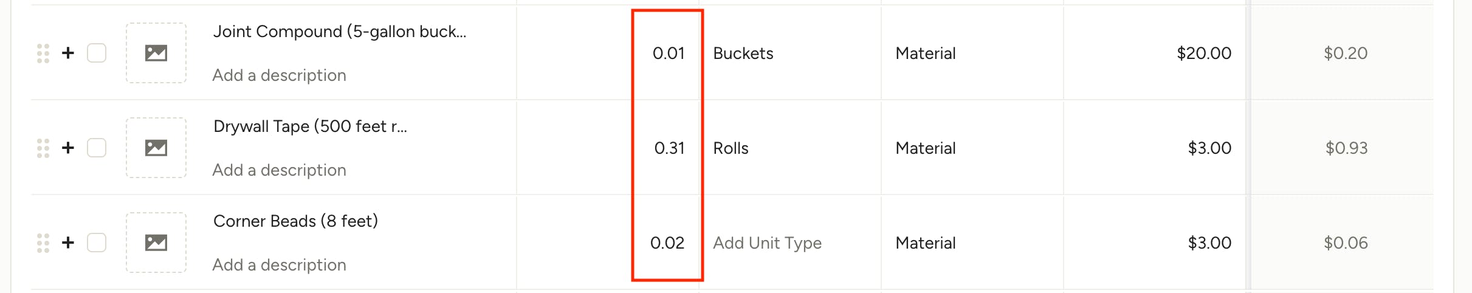Edit the $20.00 unit cost field
Screen dimensions: 1472x293
(1204, 53)
